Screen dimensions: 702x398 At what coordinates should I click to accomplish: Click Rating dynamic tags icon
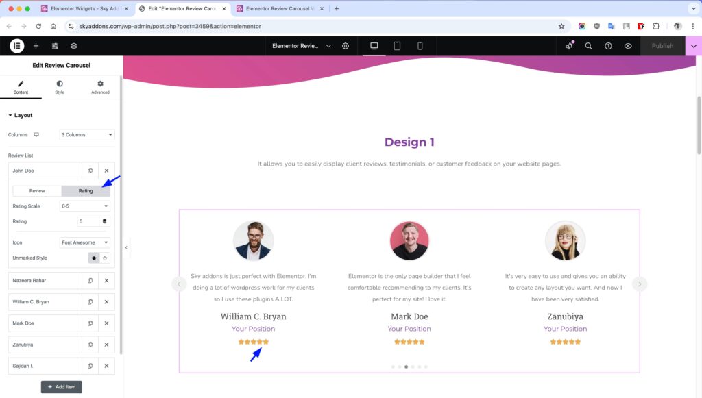(x=104, y=221)
